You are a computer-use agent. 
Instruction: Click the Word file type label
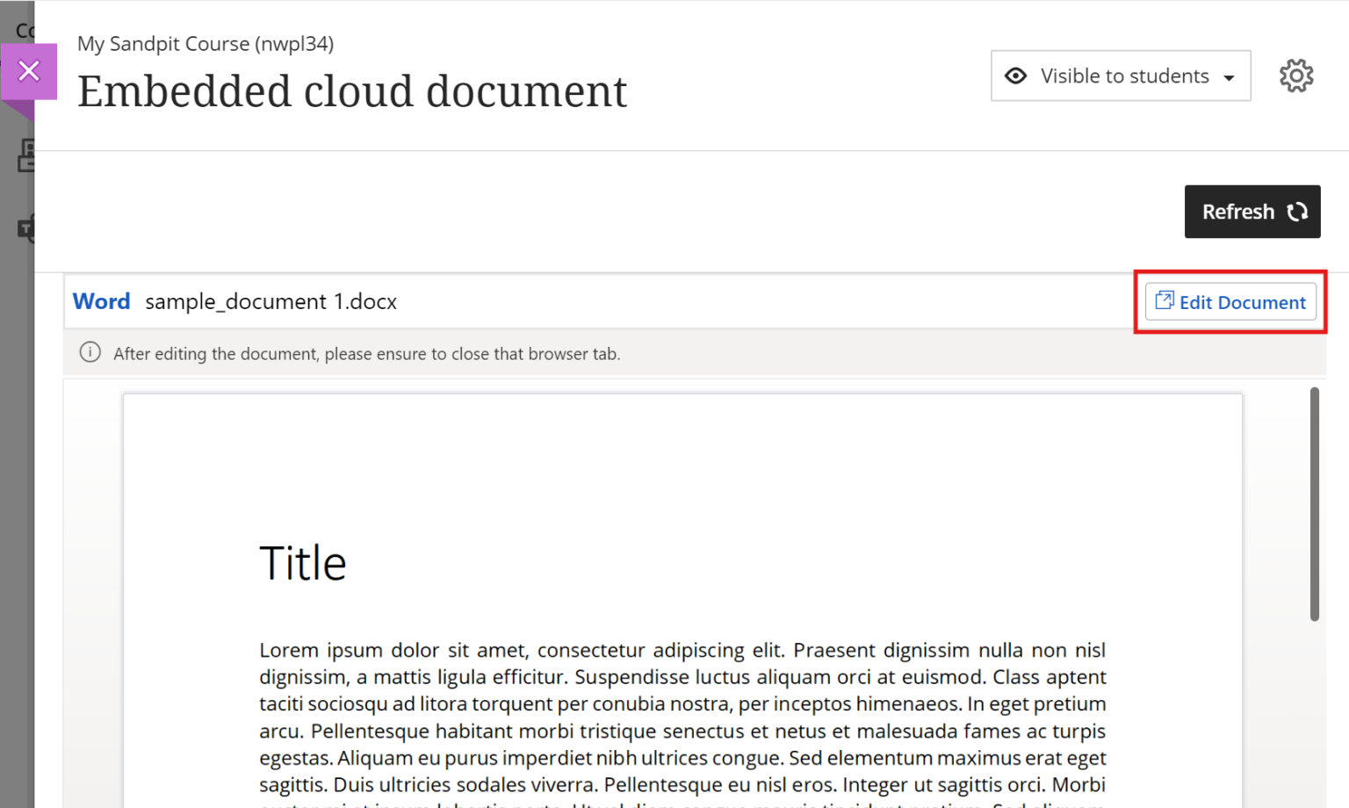(x=101, y=301)
